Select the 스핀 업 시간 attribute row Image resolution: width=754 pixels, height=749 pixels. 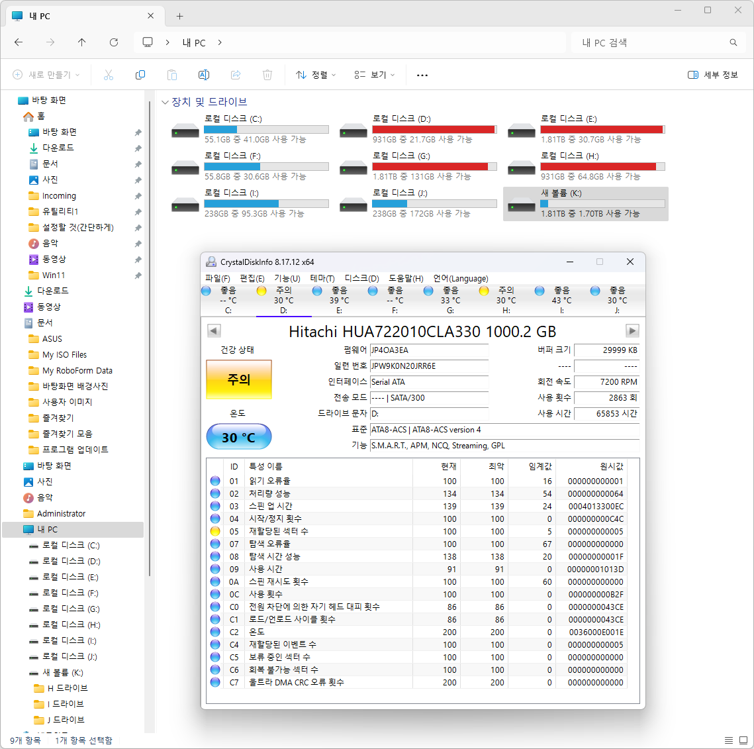418,506
